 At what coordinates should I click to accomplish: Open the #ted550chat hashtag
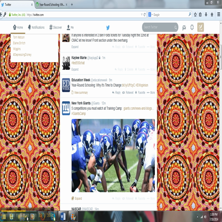pyautogui.click(x=78, y=63)
